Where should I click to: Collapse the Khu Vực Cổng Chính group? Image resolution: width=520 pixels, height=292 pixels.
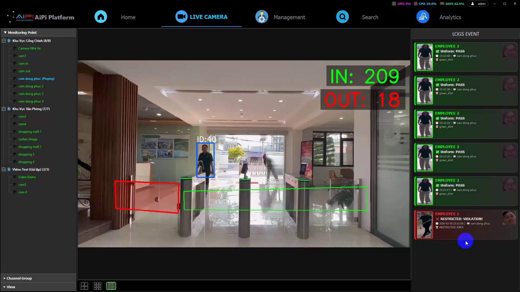tap(4, 41)
